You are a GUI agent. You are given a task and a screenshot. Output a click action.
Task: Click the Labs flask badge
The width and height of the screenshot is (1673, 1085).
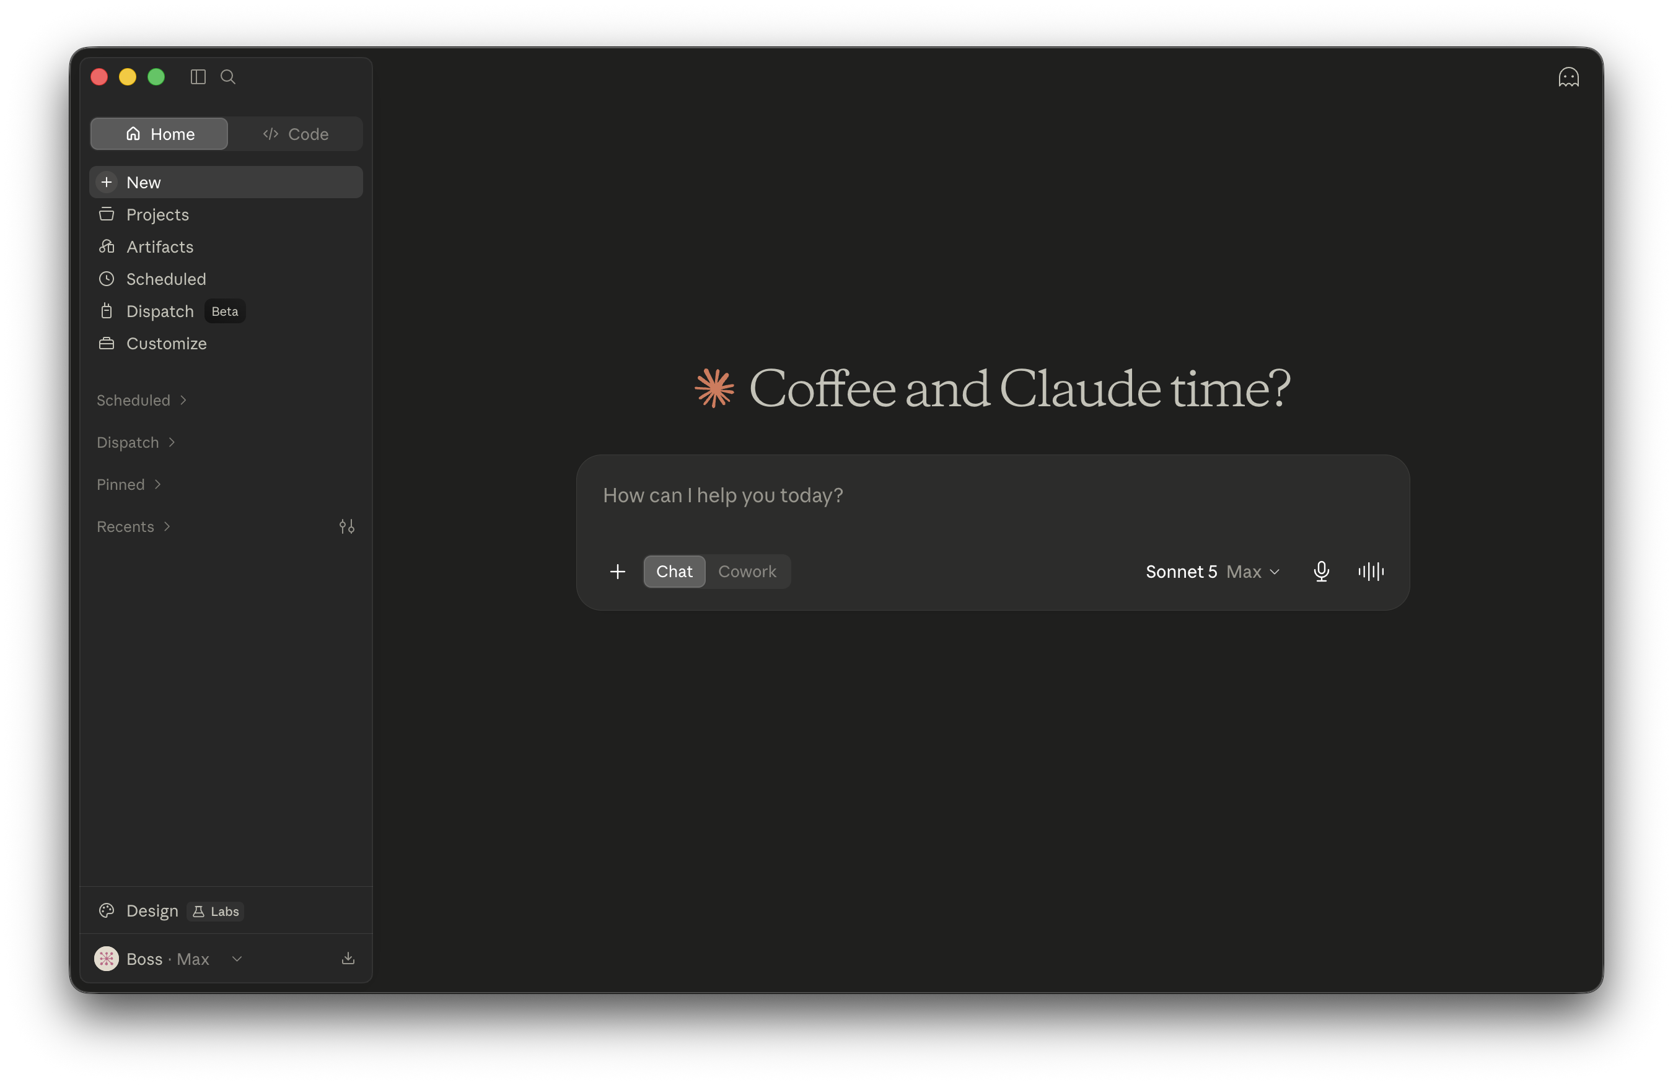click(216, 912)
